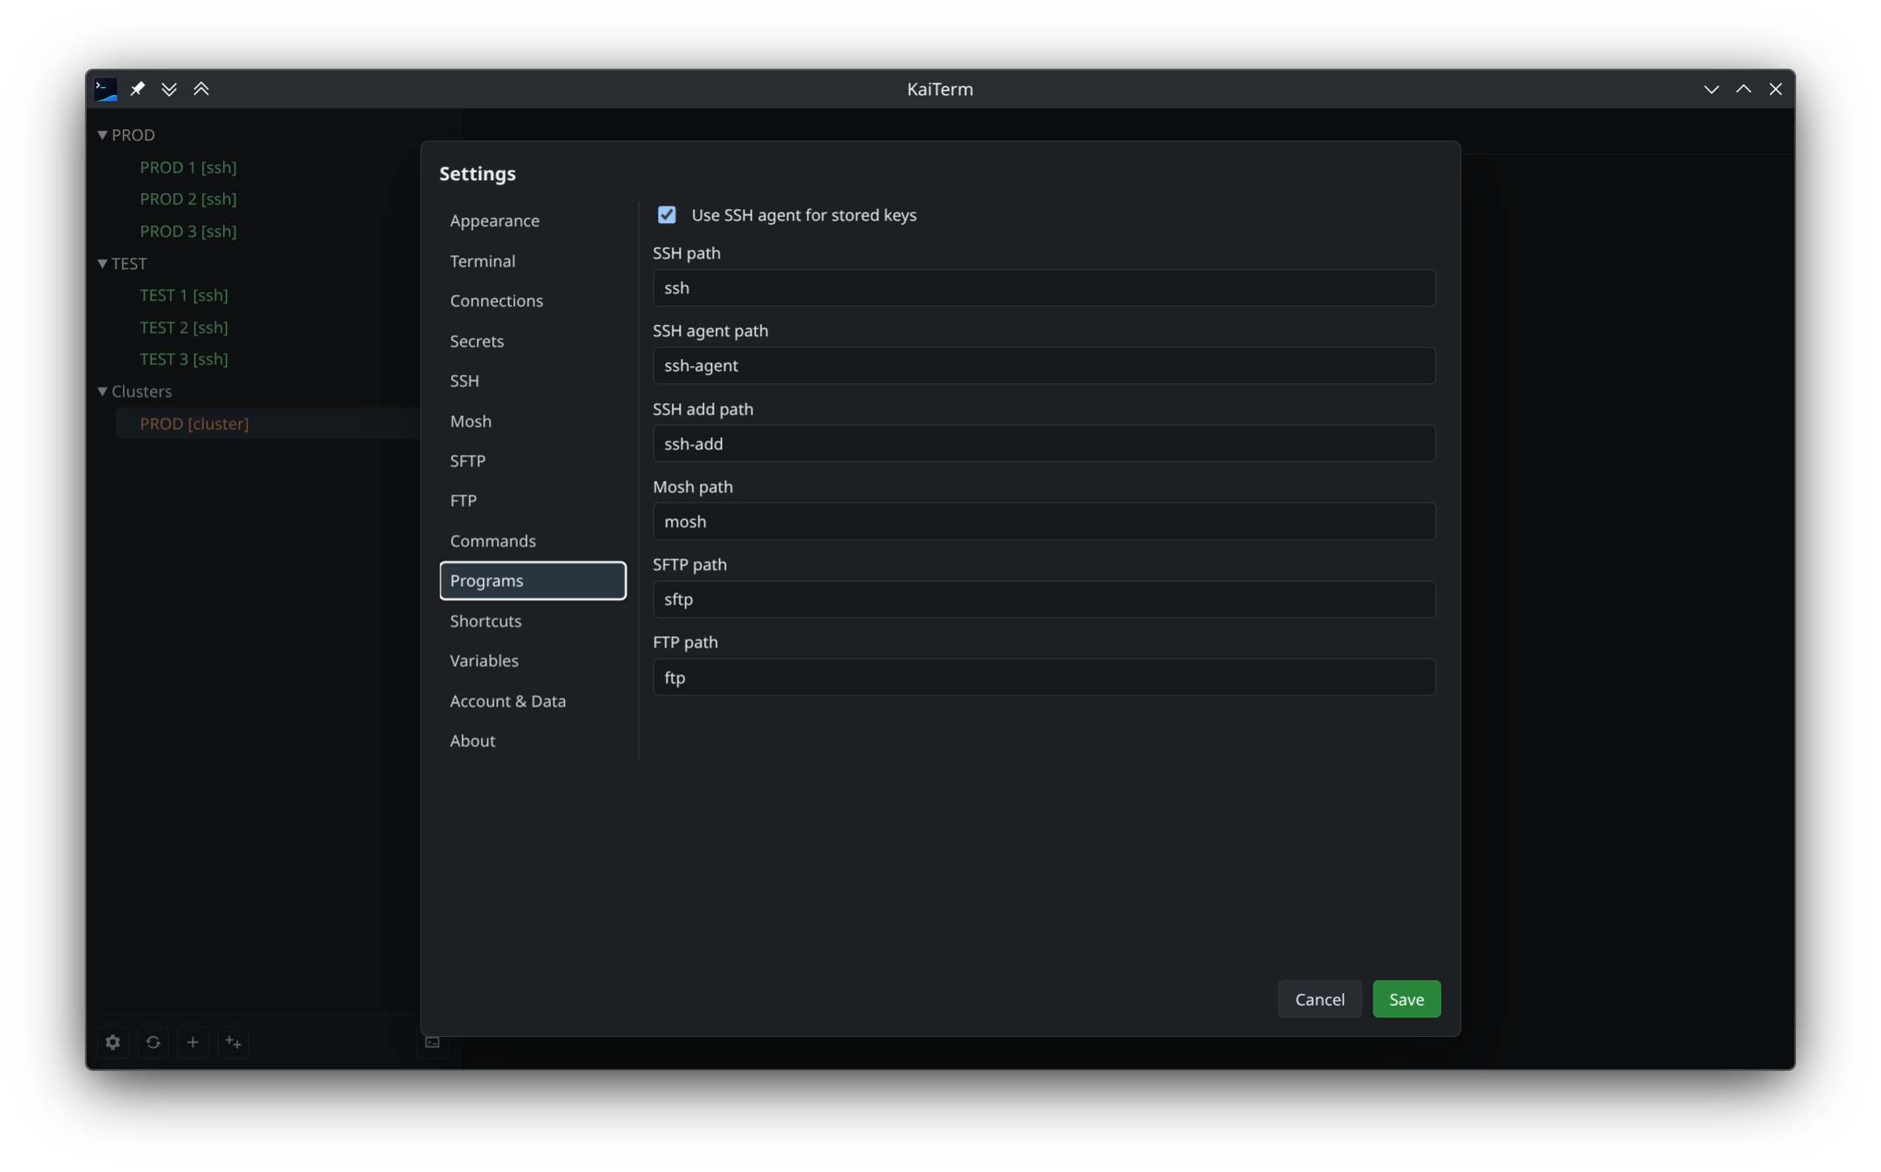The width and height of the screenshot is (1881, 1172).
Task: Minimize window with title bar chevron down
Action: [1711, 89]
